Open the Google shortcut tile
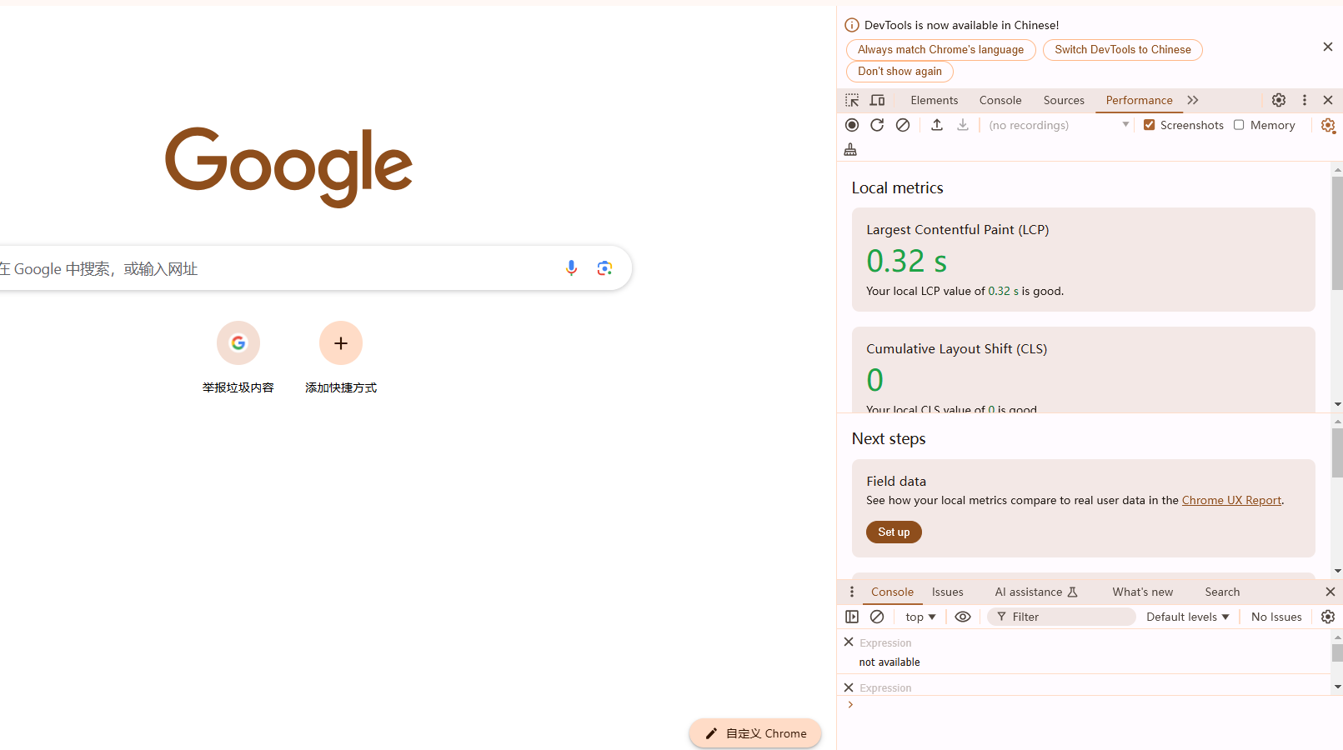 click(x=238, y=343)
